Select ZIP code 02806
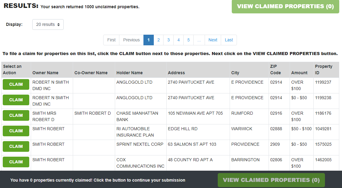Screen dimensions: 342x188 [276, 160]
